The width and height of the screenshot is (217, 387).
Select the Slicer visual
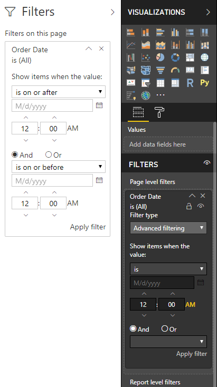click(145, 83)
